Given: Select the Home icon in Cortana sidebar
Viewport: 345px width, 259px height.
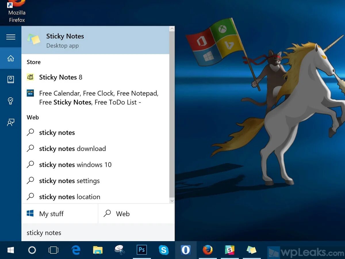Looking at the screenshot, I should click(x=11, y=58).
